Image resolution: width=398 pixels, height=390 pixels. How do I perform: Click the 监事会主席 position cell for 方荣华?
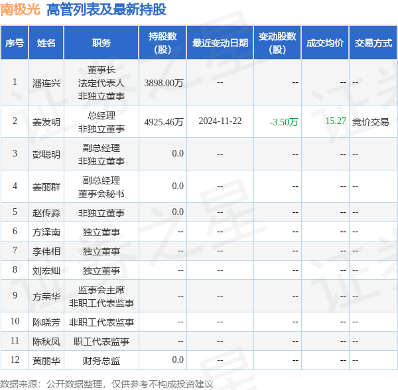101,290
